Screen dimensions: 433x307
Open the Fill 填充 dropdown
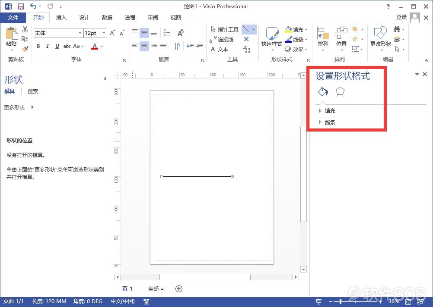coord(296,29)
